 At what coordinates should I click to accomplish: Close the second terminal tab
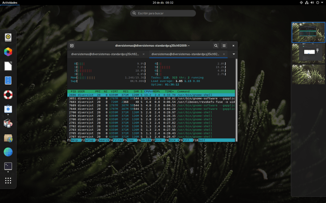224,54
